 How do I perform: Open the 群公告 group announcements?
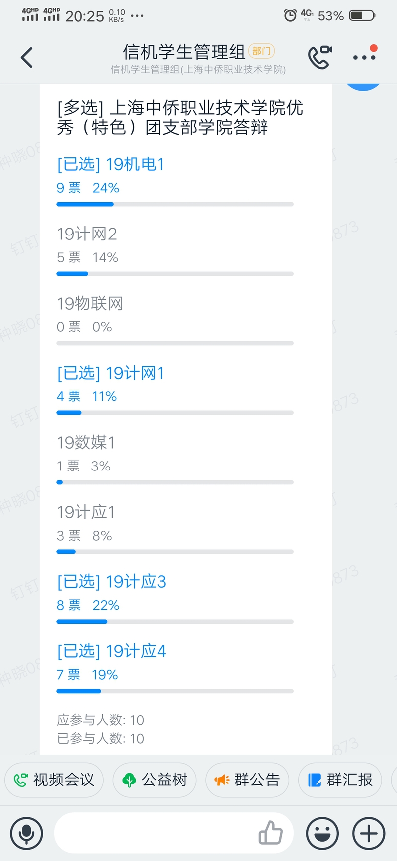(x=247, y=780)
